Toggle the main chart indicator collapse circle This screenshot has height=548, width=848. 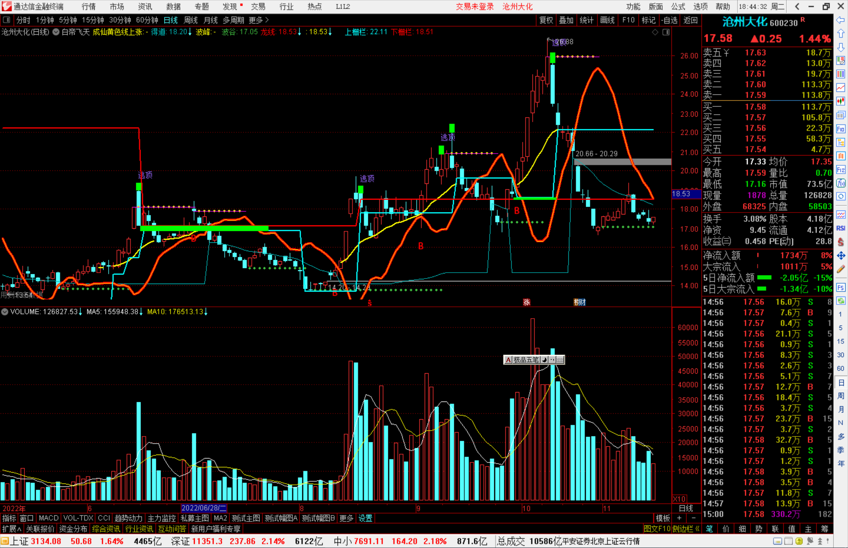pos(56,32)
